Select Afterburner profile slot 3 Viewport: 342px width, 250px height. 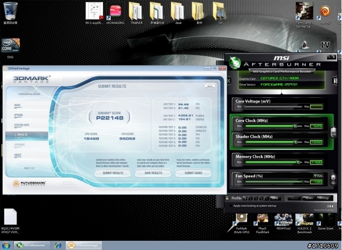(x=256, y=198)
